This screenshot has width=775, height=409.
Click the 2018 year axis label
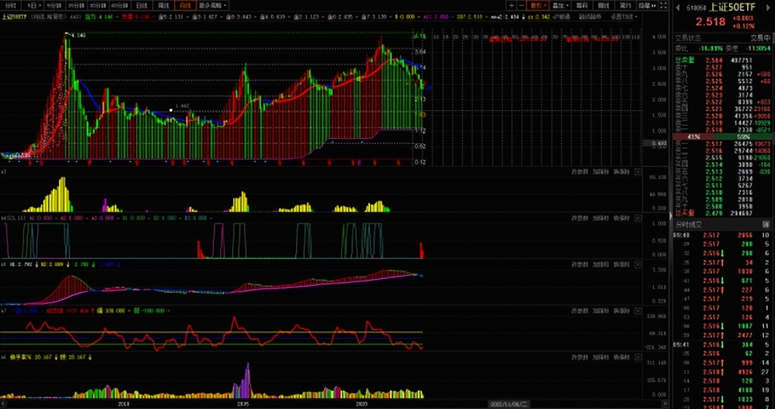(123, 403)
